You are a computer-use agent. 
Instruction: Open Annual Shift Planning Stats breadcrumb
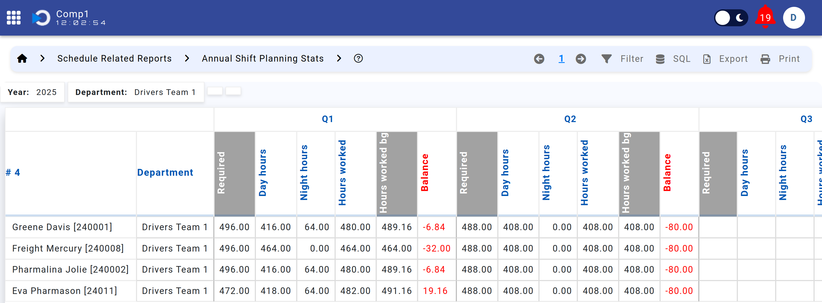coord(262,59)
